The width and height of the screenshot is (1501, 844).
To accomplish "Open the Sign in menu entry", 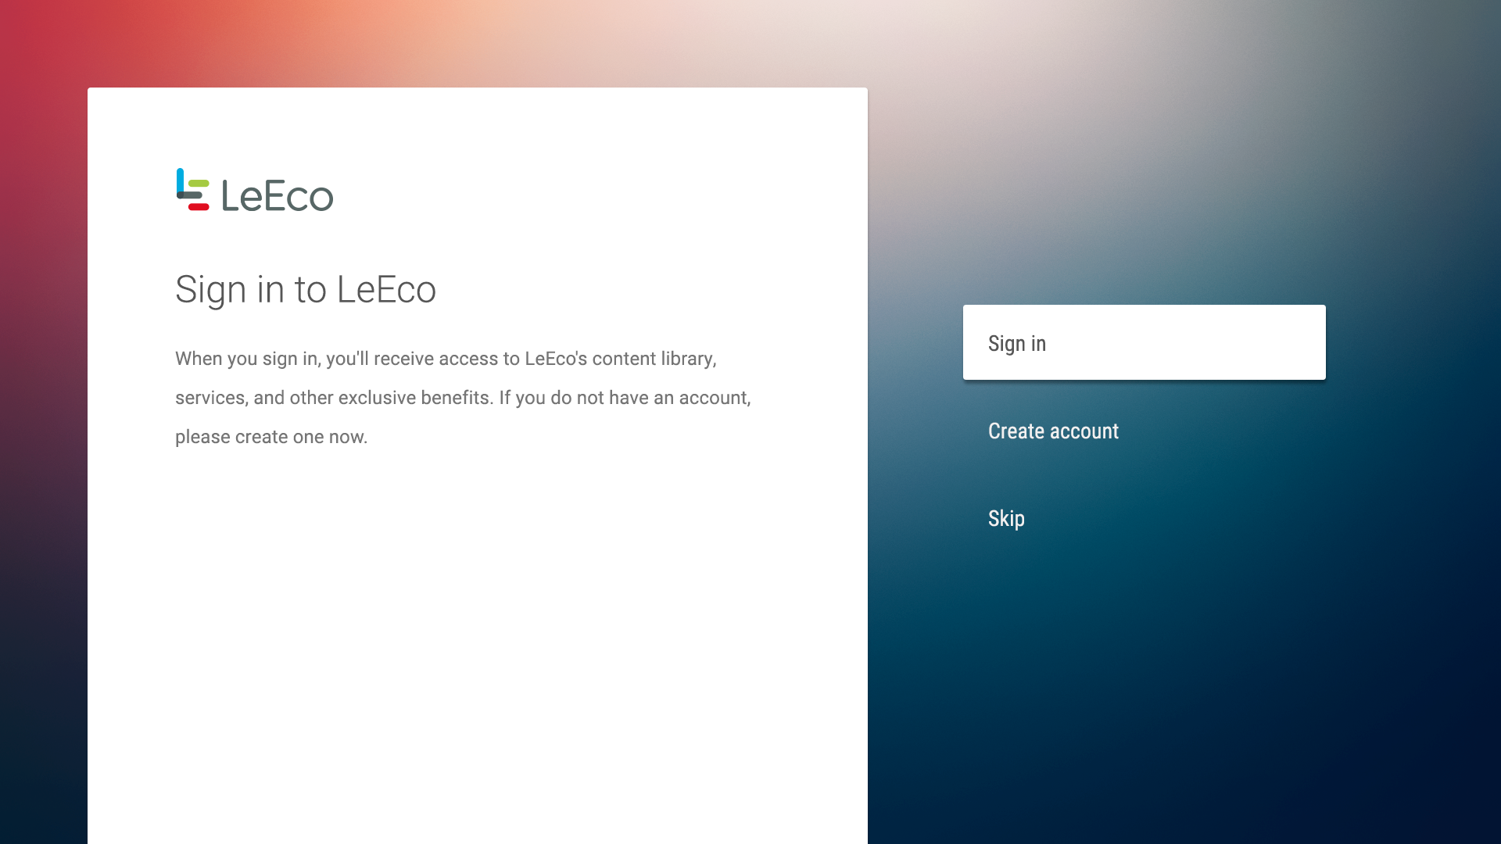I will click(1144, 342).
